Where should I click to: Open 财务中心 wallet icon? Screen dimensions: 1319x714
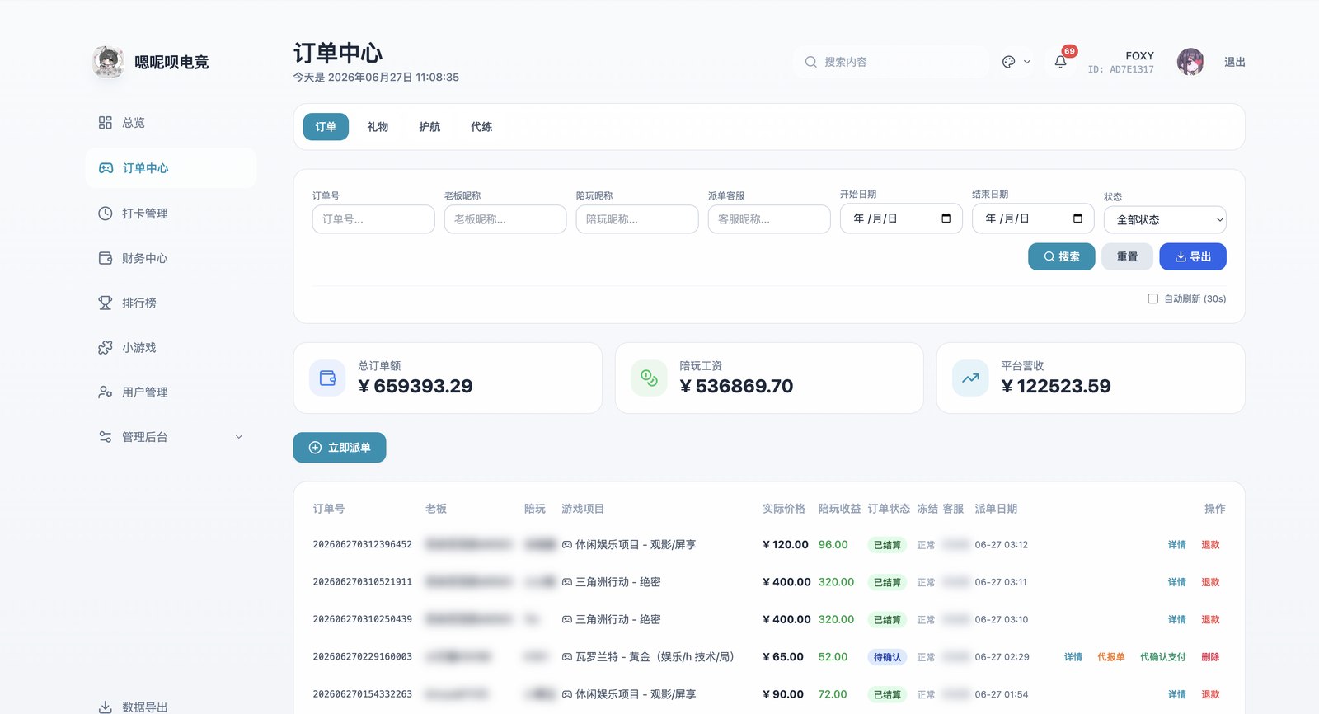pyautogui.click(x=106, y=258)
